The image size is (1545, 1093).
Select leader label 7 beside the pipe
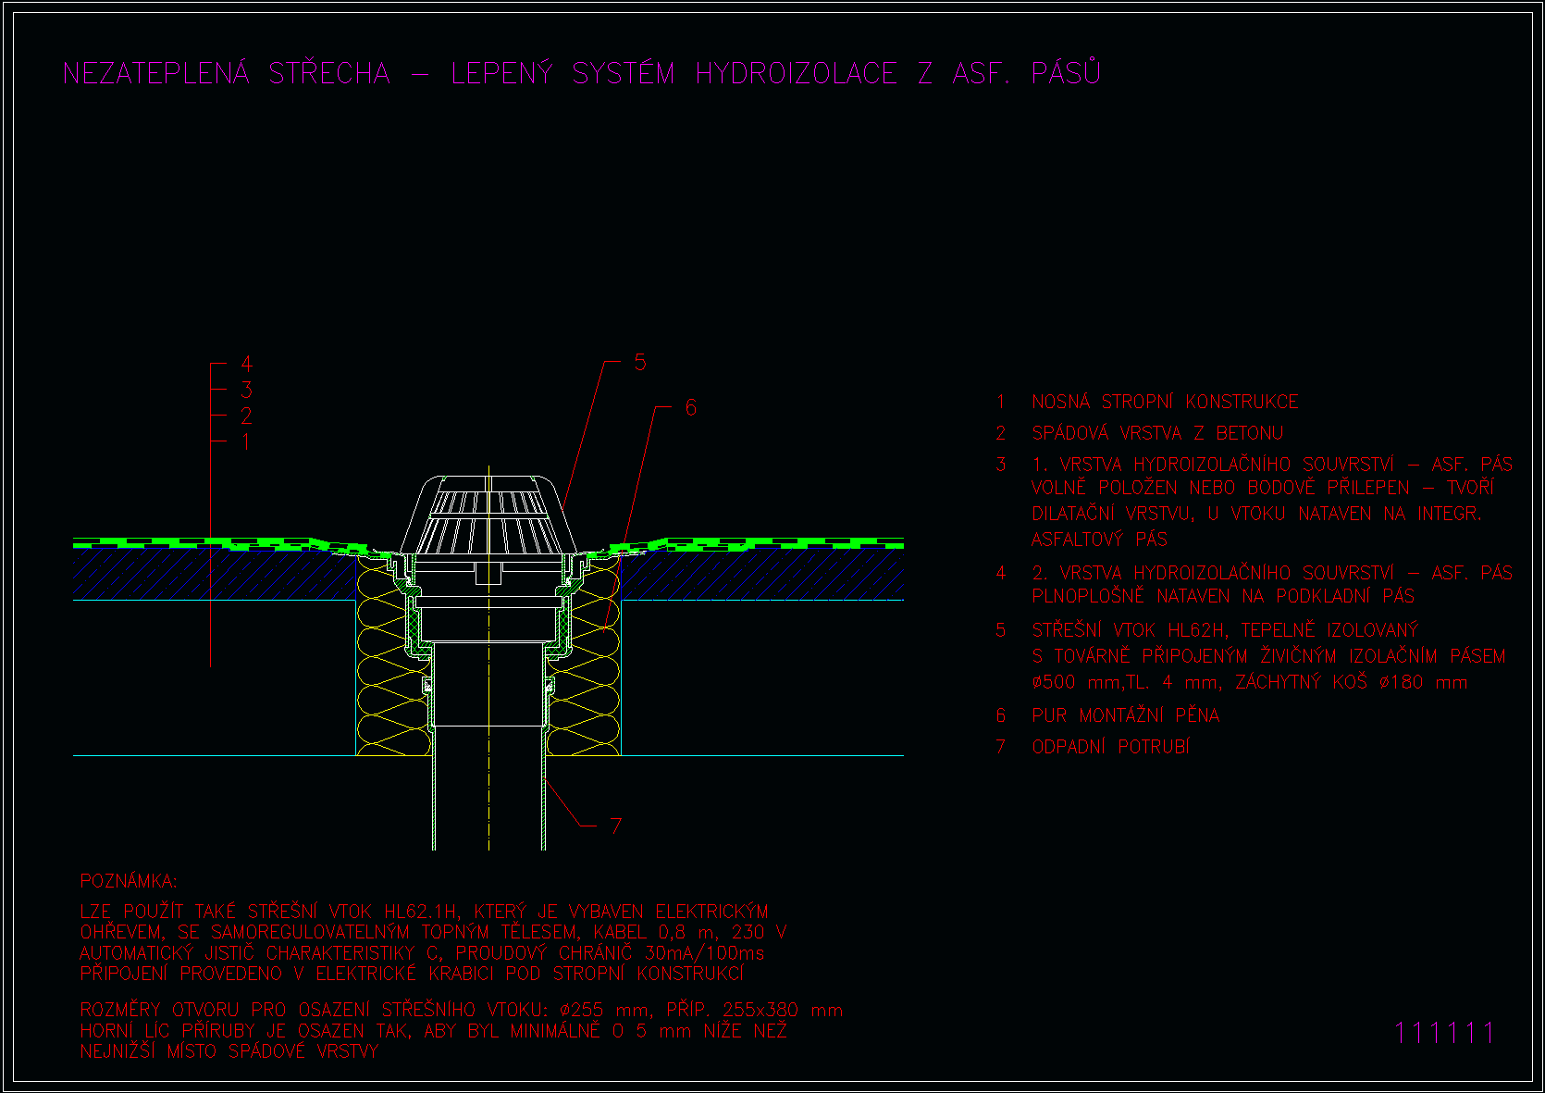[x=616, y=825]
